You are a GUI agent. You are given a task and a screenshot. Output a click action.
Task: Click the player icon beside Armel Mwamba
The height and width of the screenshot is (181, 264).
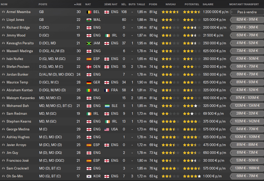pos(3,12)
